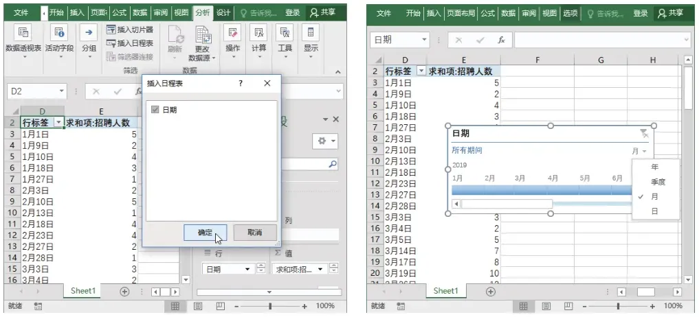Image resolution: width=699 pixels, height=317 pixels.
Task: Open 选项 tab in right window
Action: 570,13
